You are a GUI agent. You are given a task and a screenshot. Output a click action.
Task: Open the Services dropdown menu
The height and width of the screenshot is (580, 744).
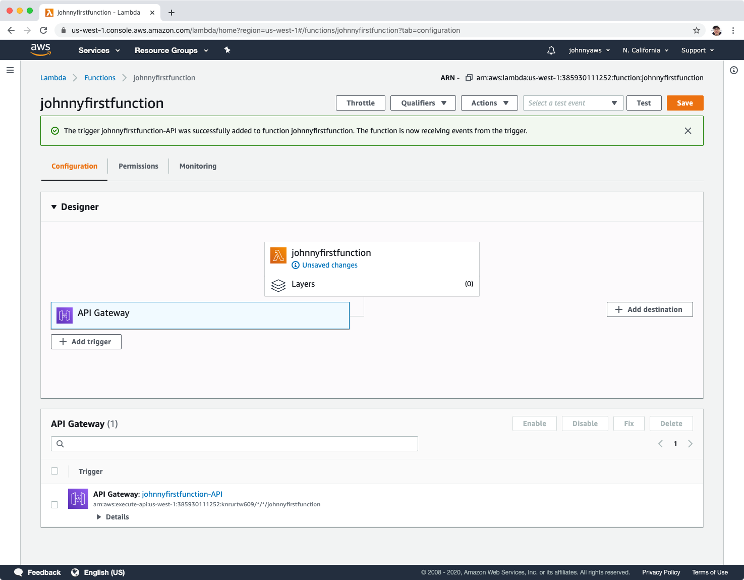pyautogui.click(x=99, y=50)
